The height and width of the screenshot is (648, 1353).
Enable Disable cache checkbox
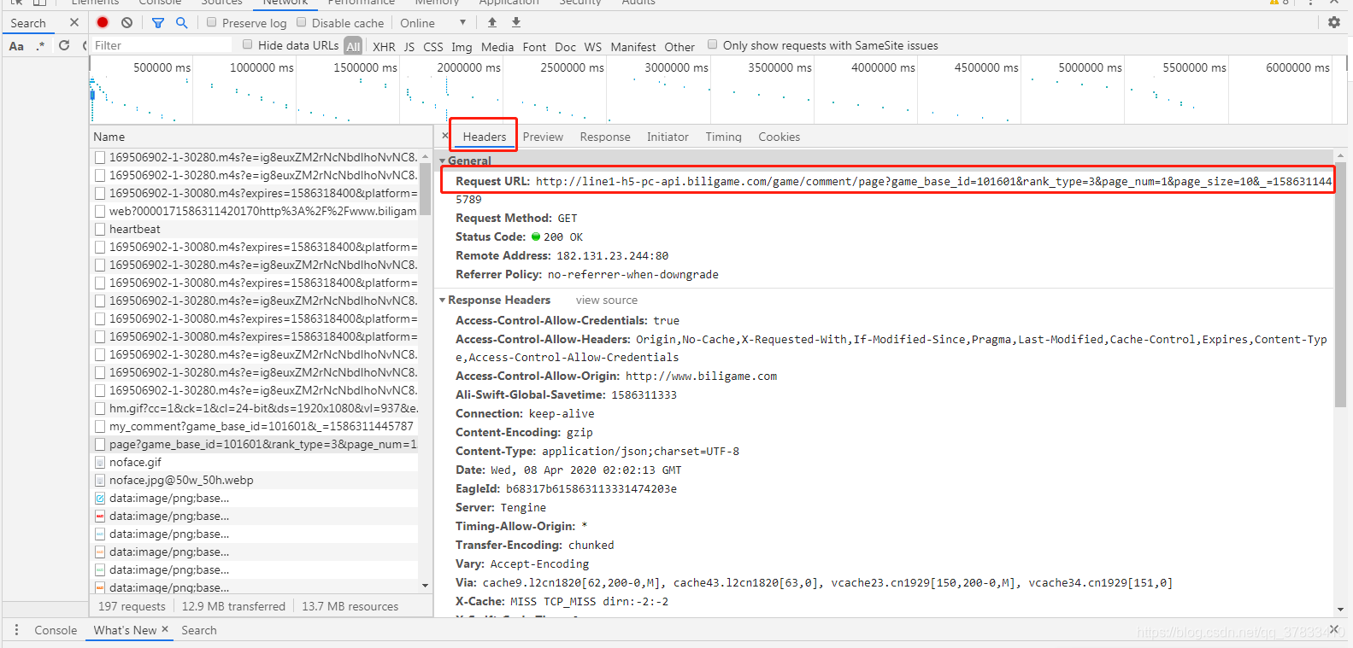302,22
